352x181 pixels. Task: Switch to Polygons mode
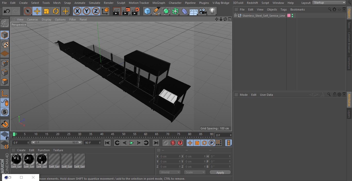point(5,82)
